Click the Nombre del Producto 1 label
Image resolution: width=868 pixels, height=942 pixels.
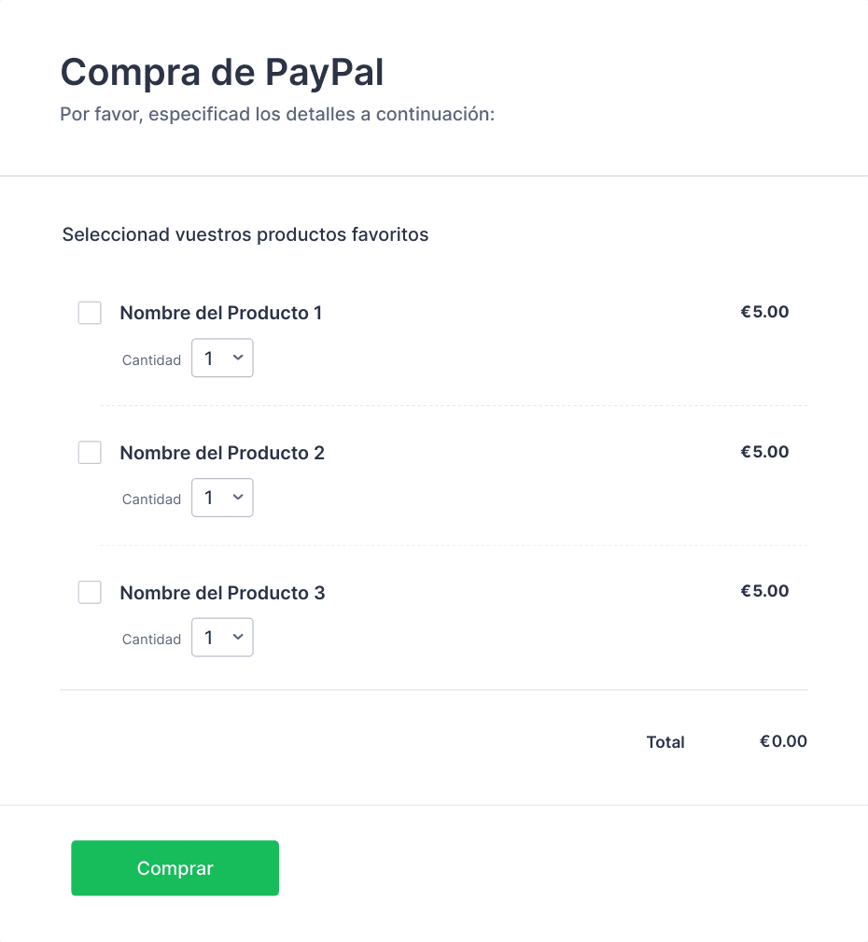pos(221,313)
